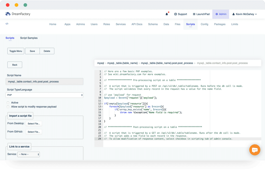Click the DreamFactory logo
Viewport: 265px width, 172px height.
[x=18, y=14]
